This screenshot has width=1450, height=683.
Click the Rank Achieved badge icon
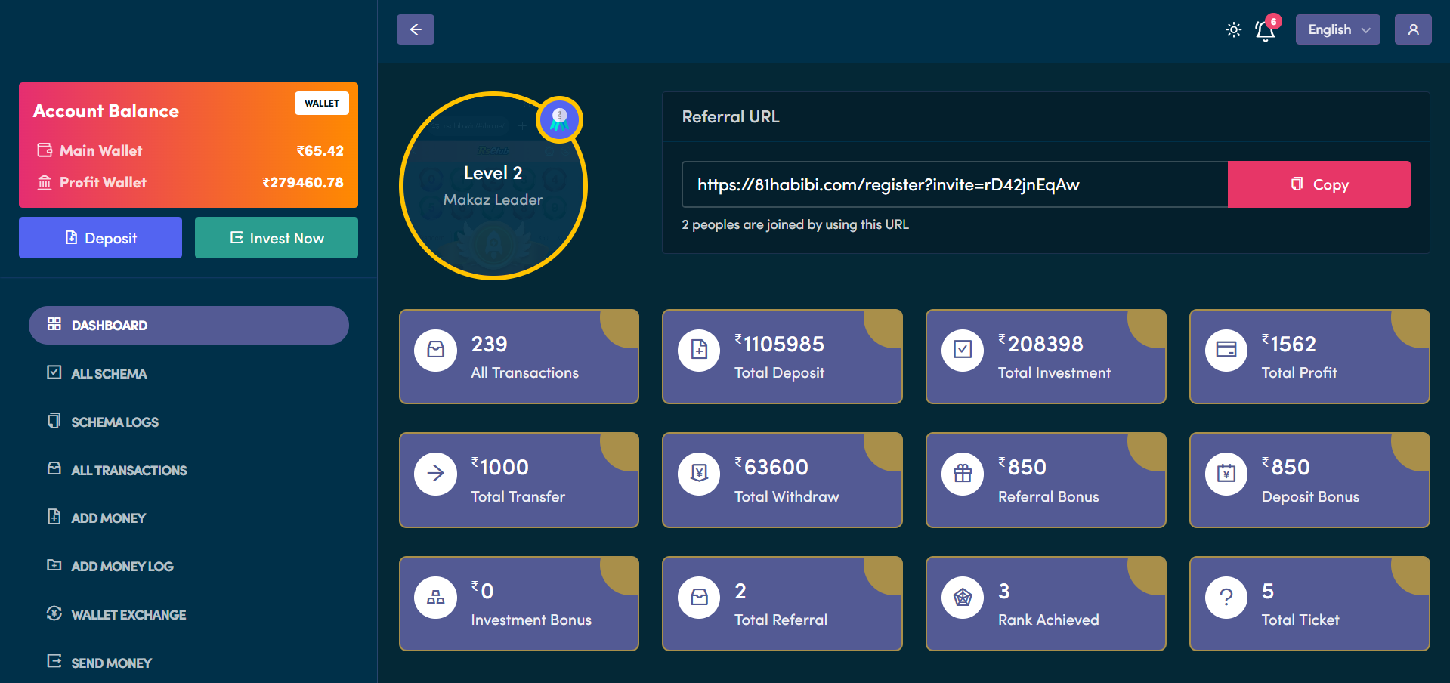point(962,598)
